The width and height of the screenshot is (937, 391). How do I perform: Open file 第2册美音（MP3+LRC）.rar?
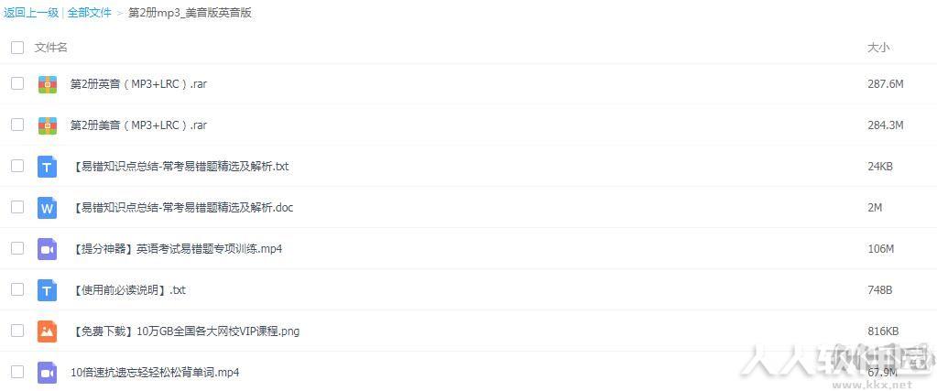click(138, 125)
